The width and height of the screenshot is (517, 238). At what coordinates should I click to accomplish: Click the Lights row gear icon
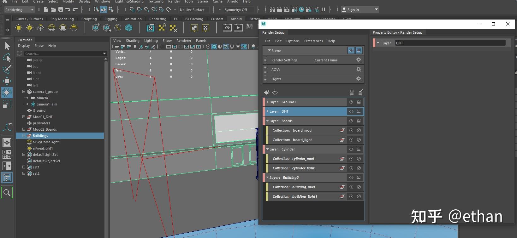coord(359,79)
